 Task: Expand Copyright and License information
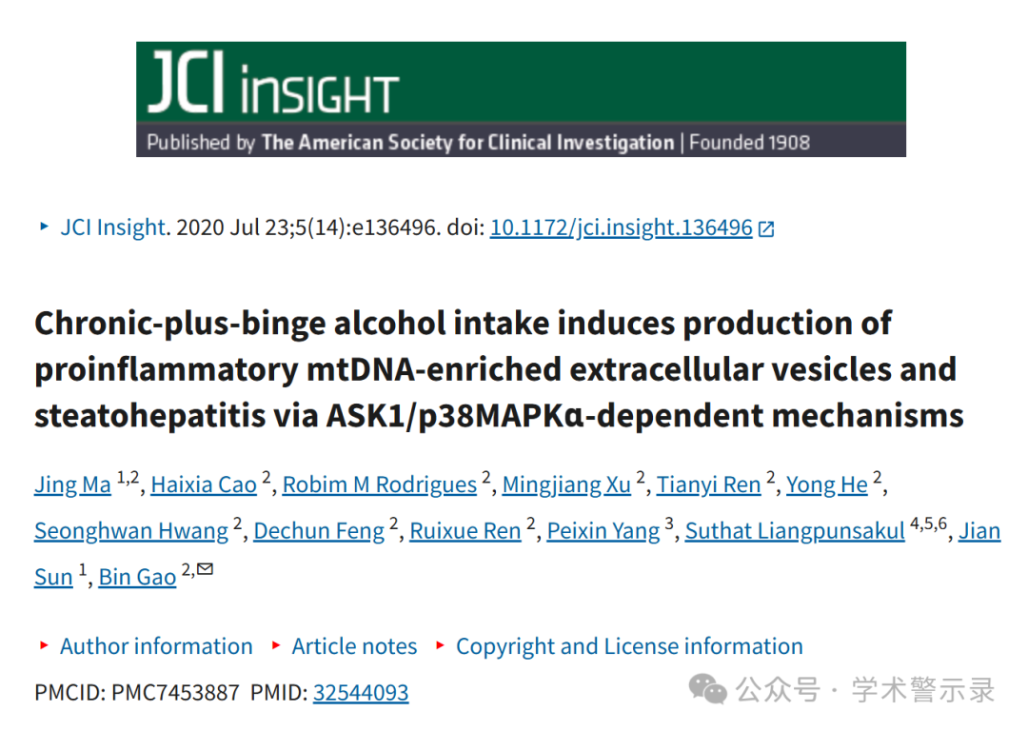click(x=629, y=646)
